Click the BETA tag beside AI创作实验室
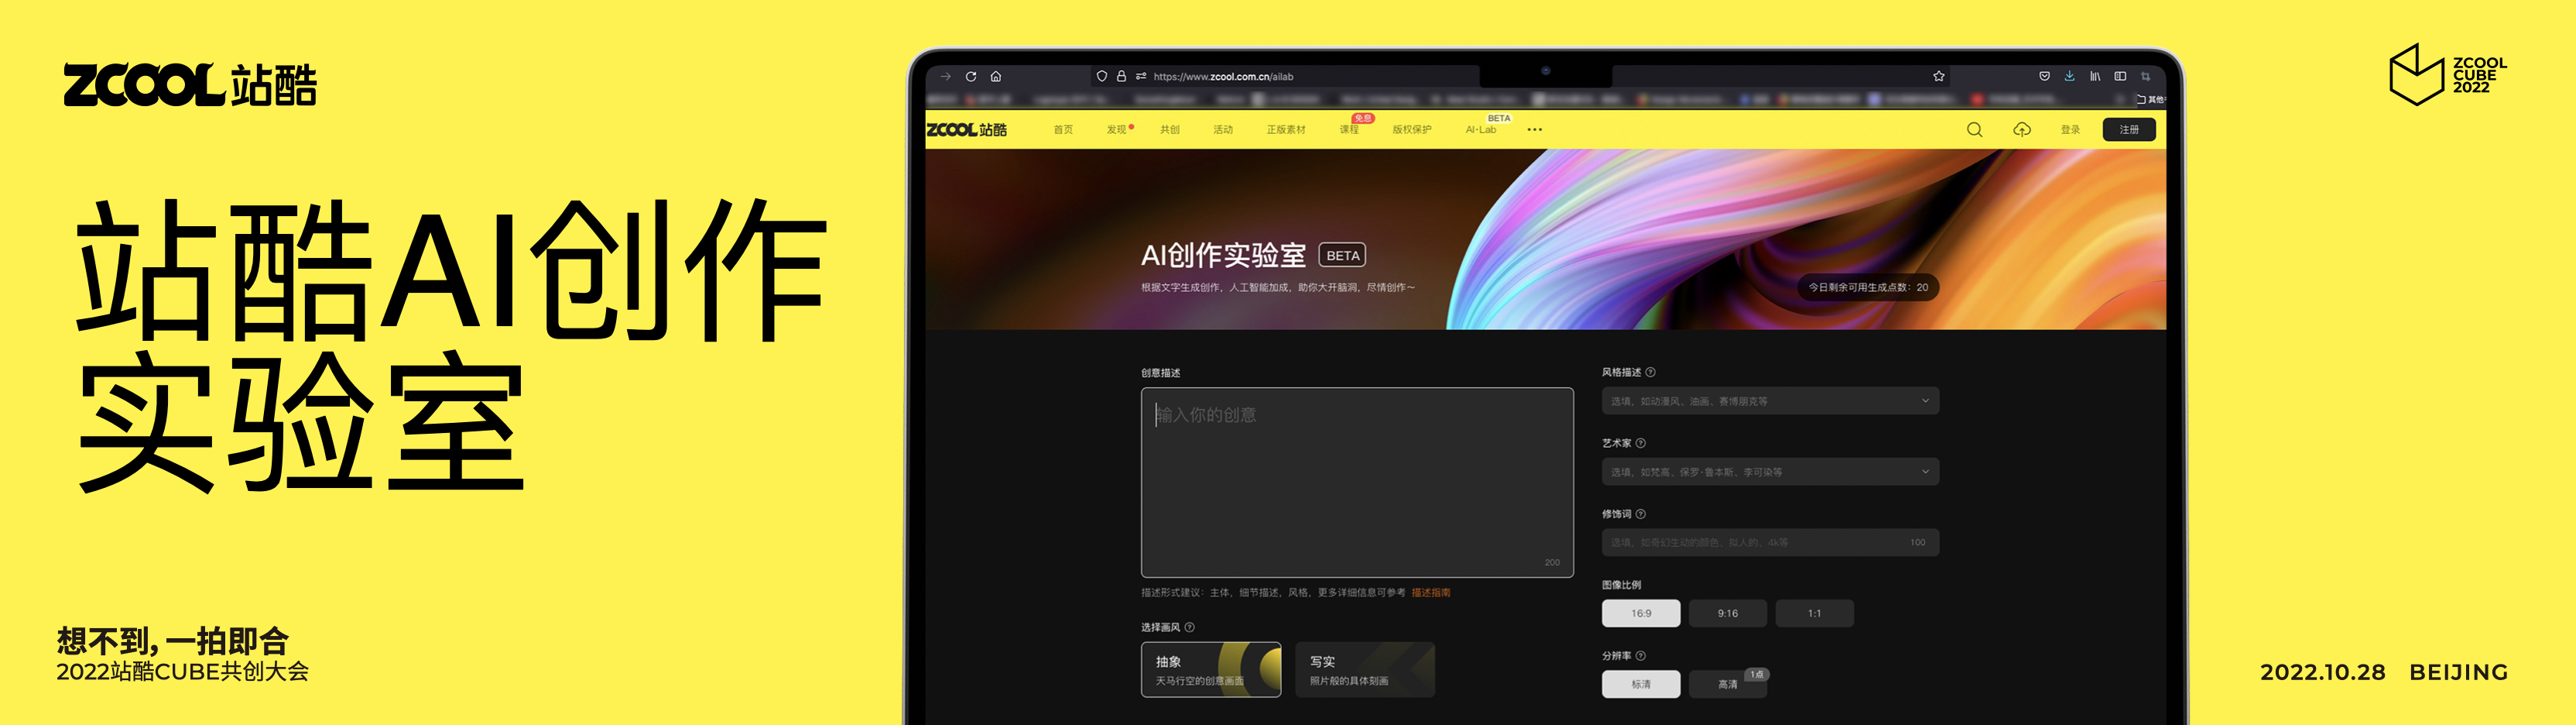Viewport: 2576px width, 725px height. (1342, 256)
